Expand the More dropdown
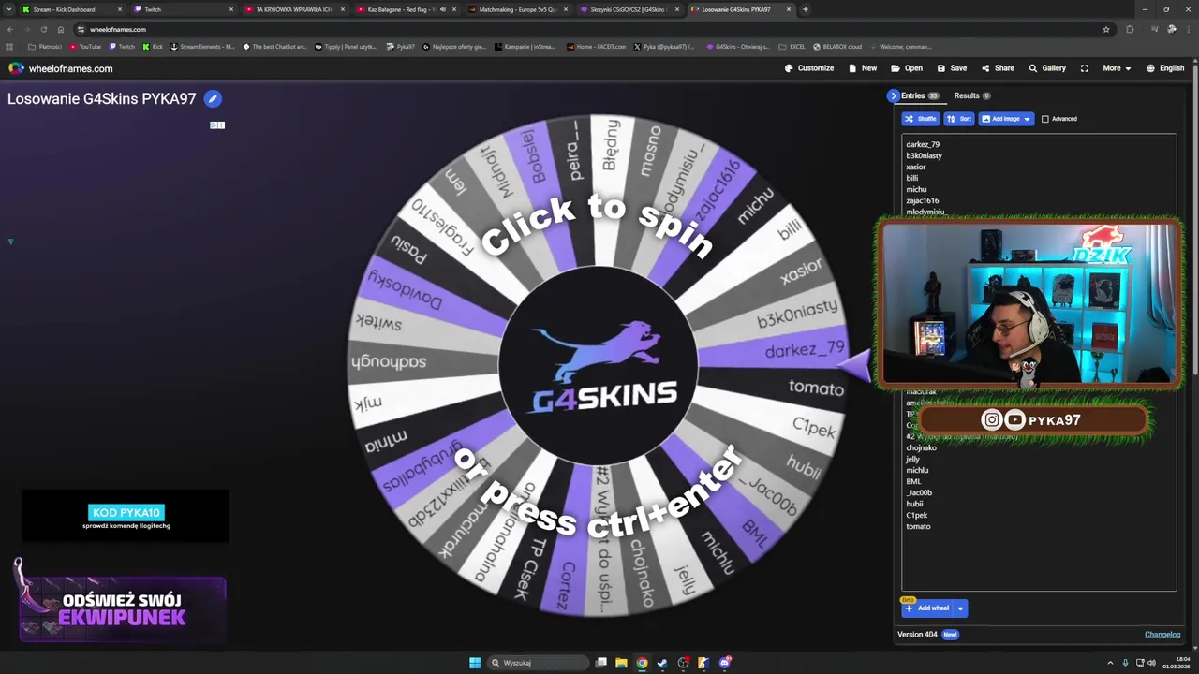 [1116, 68]
